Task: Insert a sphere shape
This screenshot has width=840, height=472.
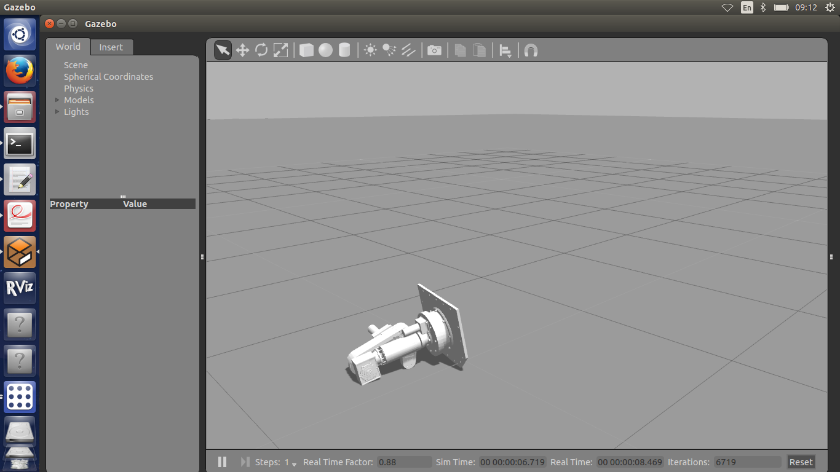Action: (325, 50)
